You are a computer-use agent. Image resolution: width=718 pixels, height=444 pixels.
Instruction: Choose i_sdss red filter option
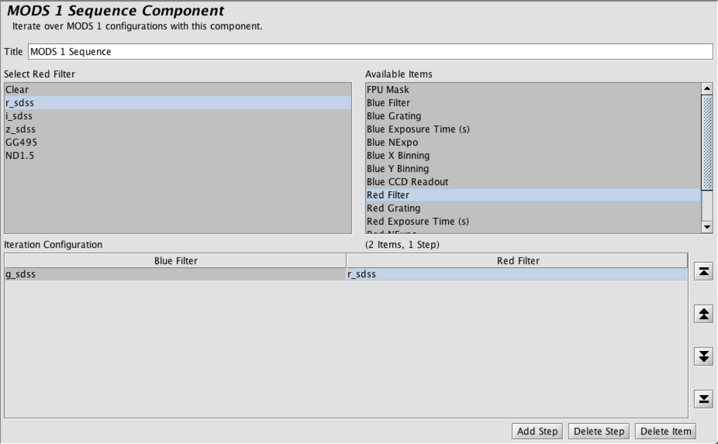tap(178, 116)
